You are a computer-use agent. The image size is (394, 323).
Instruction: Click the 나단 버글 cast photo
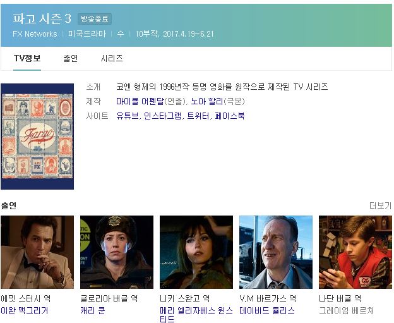point(355,252)
